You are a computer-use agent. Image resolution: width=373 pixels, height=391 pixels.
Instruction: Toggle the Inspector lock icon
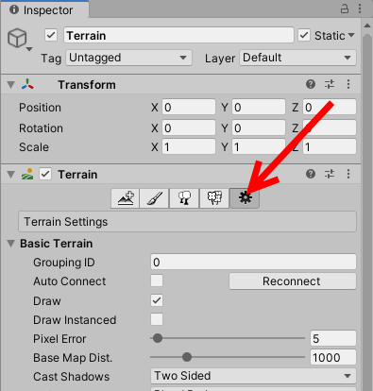[345, 8]
